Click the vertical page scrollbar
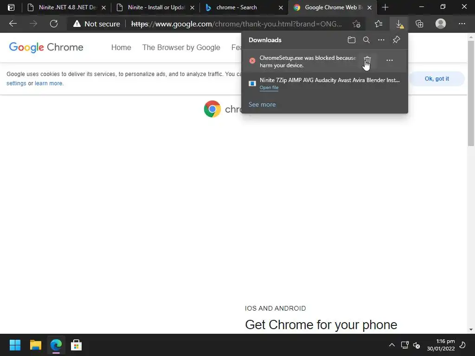The height and width of the screenshot is (356, 475). (x=470, y=94)
